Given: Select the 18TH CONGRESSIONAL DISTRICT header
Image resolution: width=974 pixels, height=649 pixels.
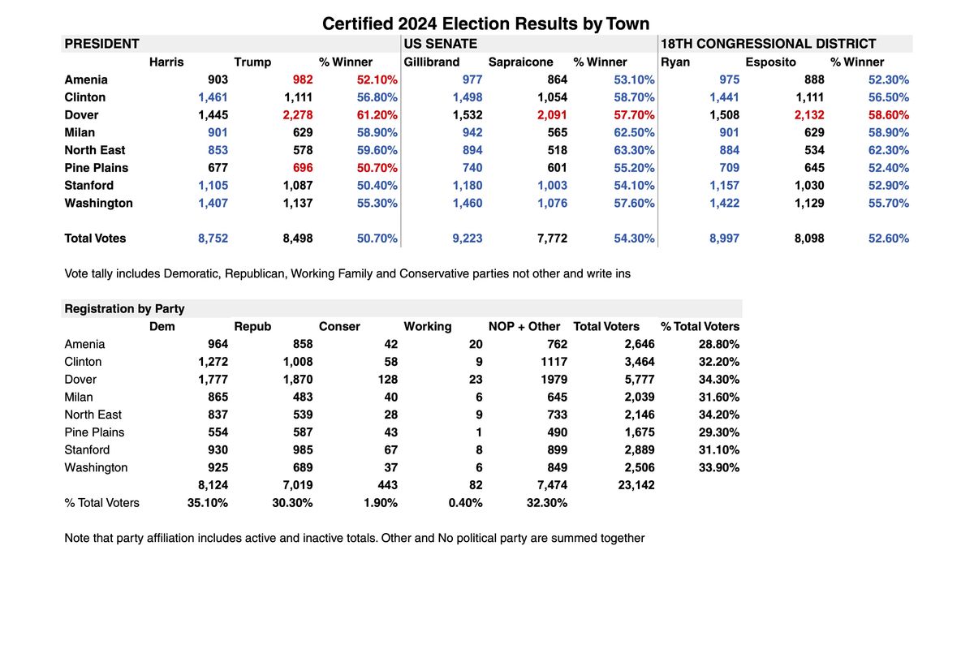Looking at the screenshot, I should (768, 44).
